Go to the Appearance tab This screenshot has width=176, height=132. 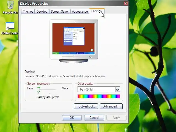pyautogui.click(x=80, y=12)
